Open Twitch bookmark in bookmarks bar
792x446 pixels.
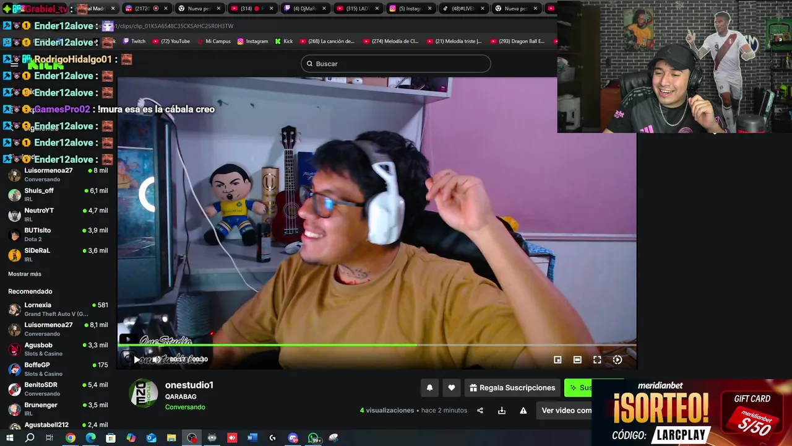134,42
